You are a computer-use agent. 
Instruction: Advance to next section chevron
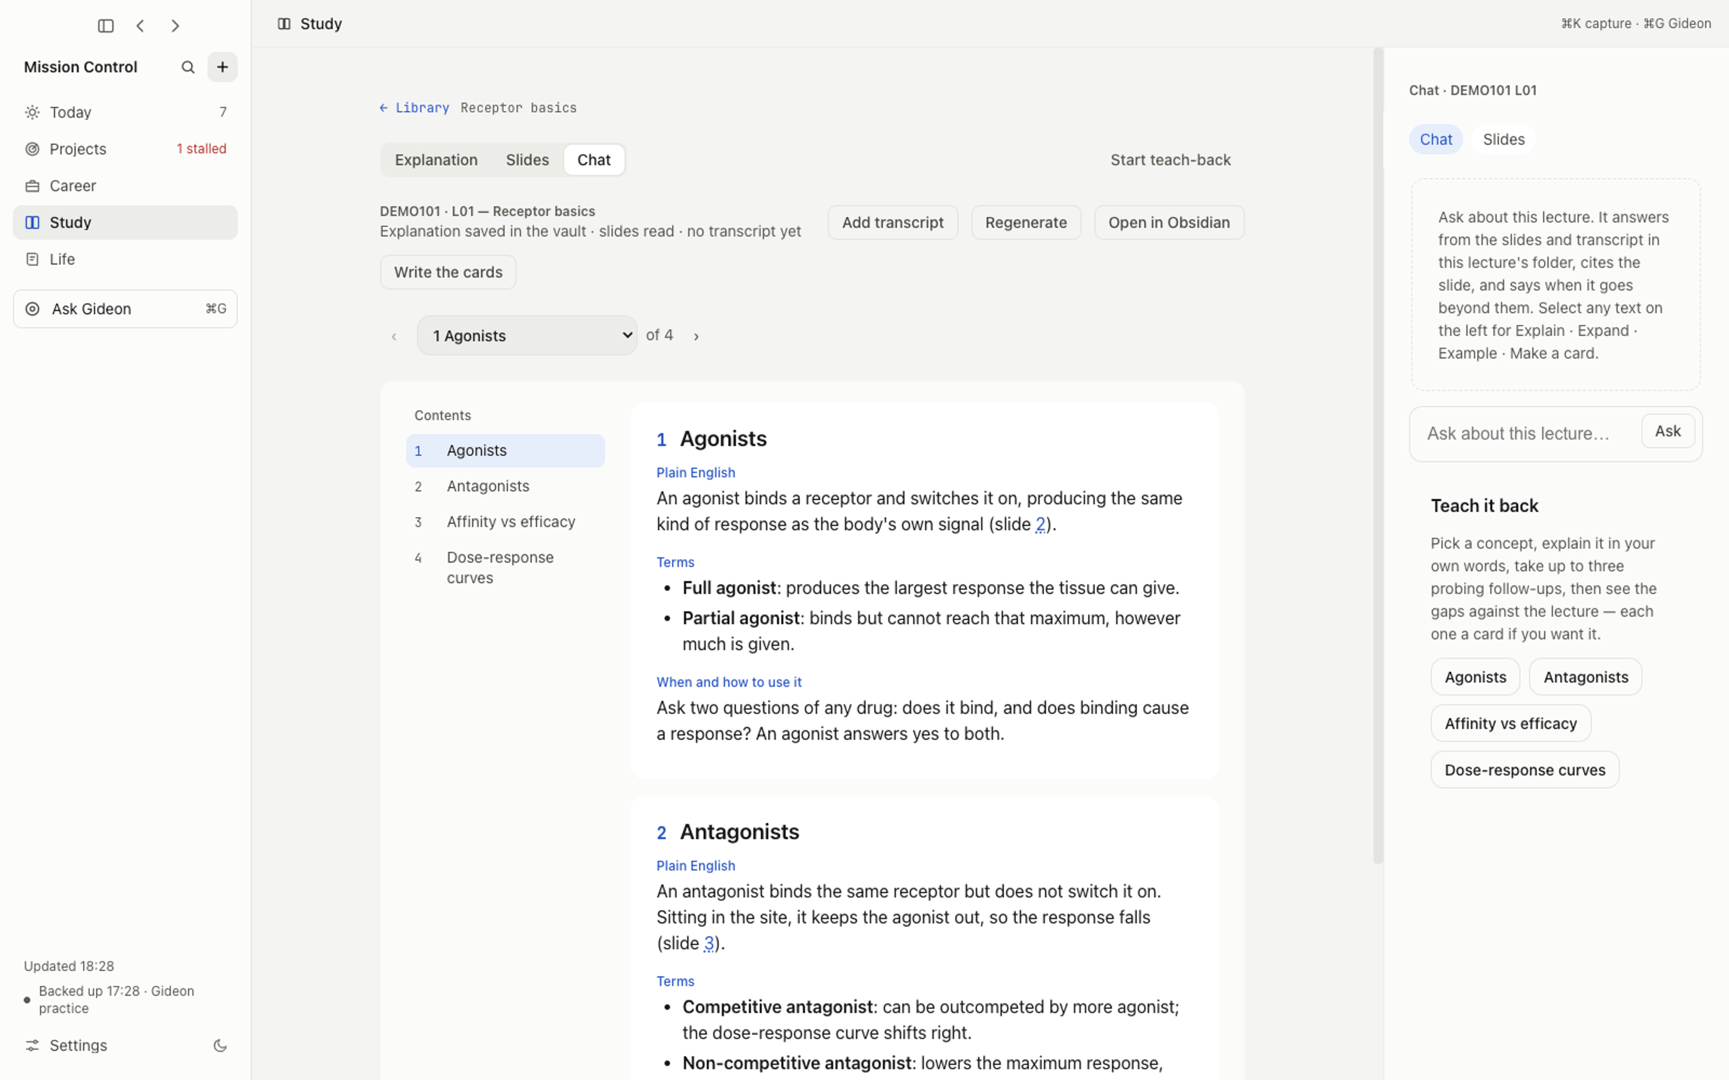pyautogui.click(x=696, y=336)
